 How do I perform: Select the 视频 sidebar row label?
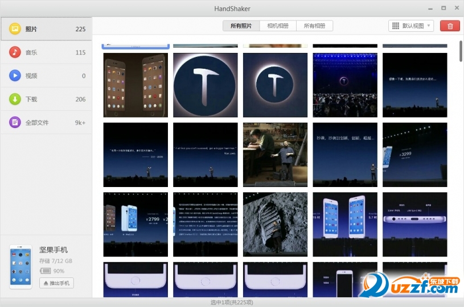click(31, 76)
